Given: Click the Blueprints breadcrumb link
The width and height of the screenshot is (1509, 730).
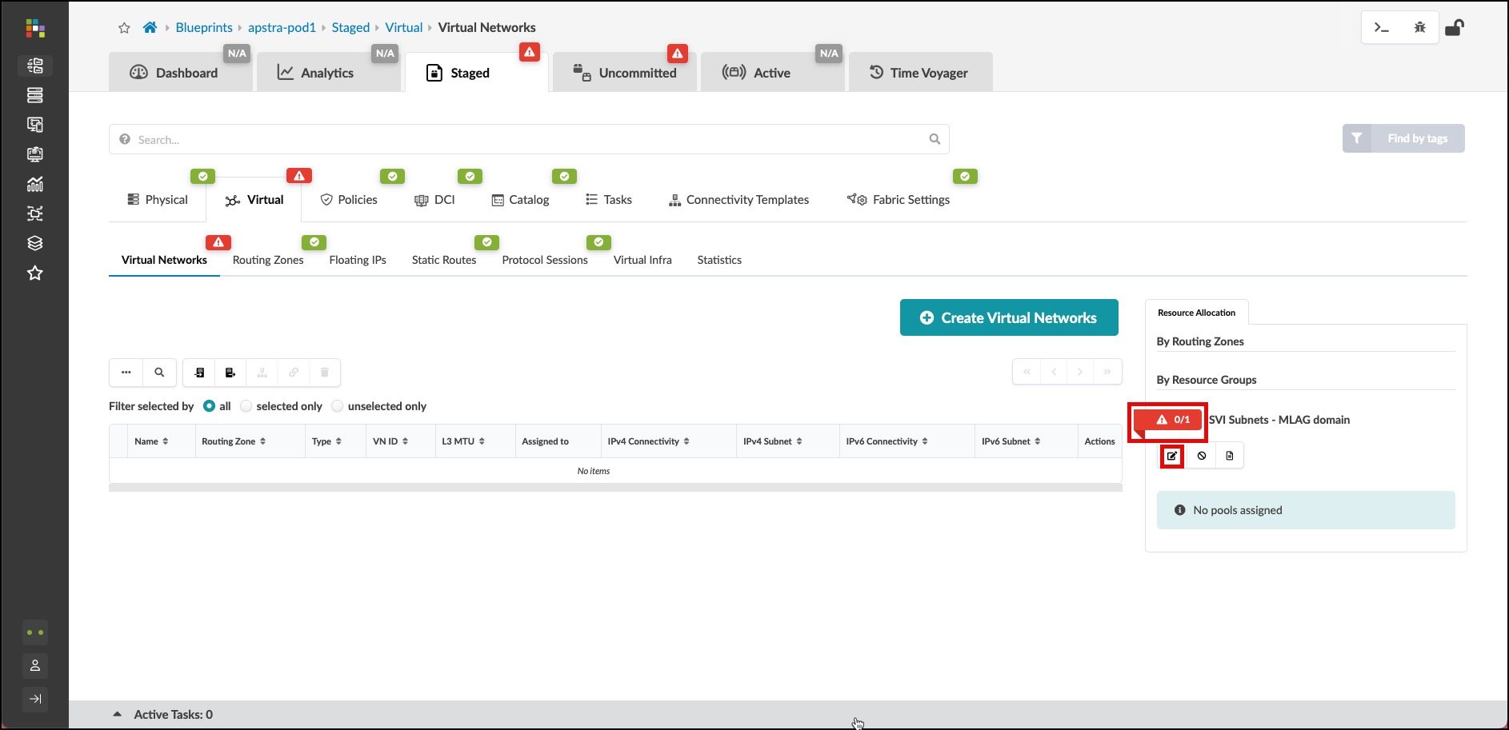Looking at the screenshot, I should point(204,28).
